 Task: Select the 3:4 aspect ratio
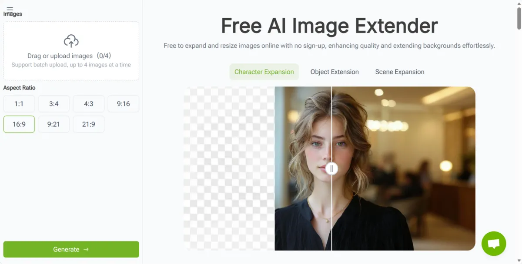coord(54,103)
